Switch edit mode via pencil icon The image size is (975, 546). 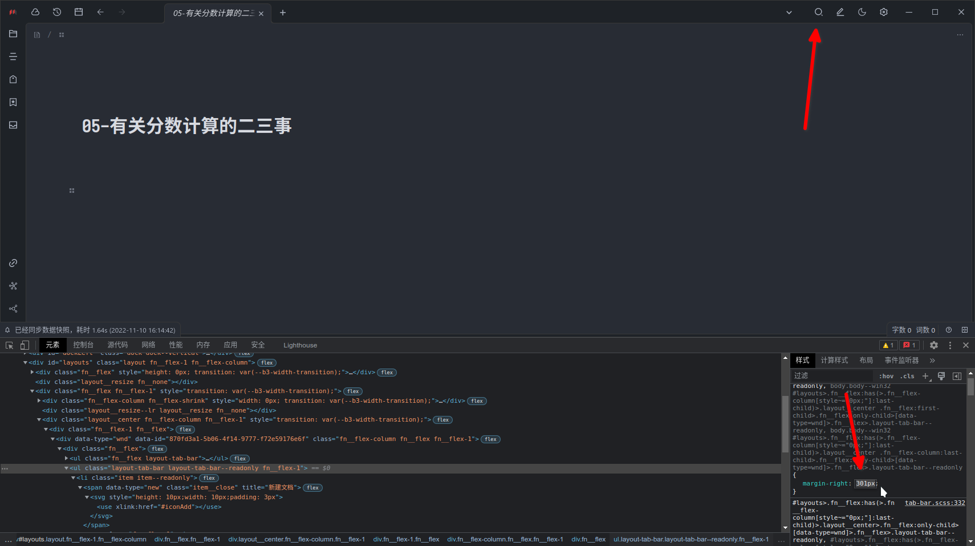tap(840, 12)
